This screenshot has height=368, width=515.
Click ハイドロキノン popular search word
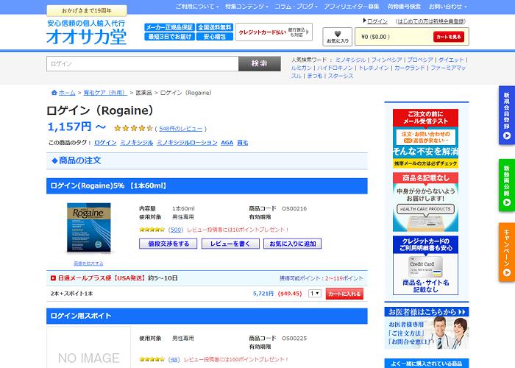[335, 68]
